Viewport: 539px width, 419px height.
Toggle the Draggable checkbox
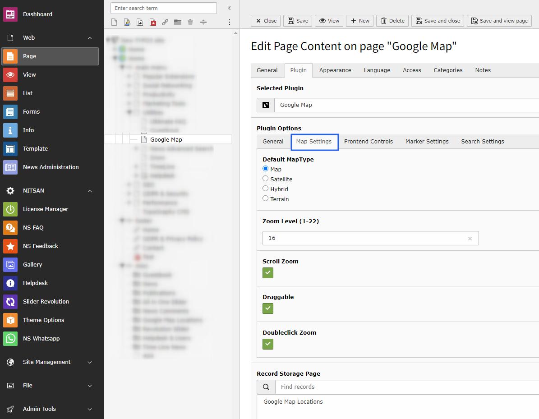click(x=268, y=308)
